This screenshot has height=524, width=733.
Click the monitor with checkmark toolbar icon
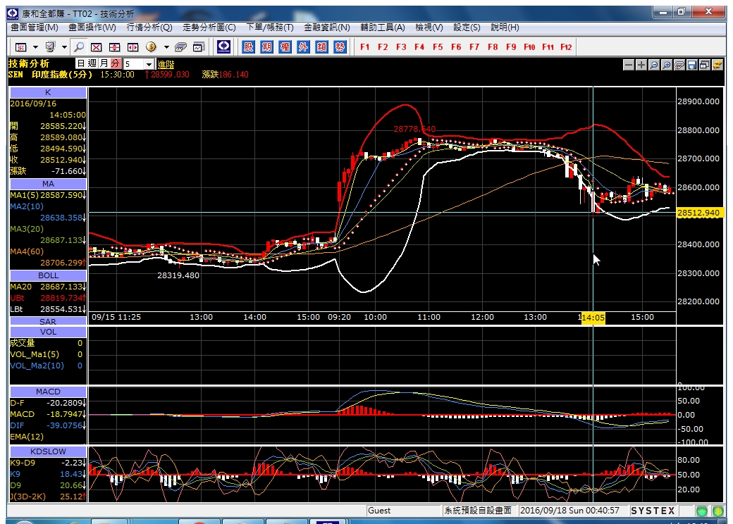51,46
